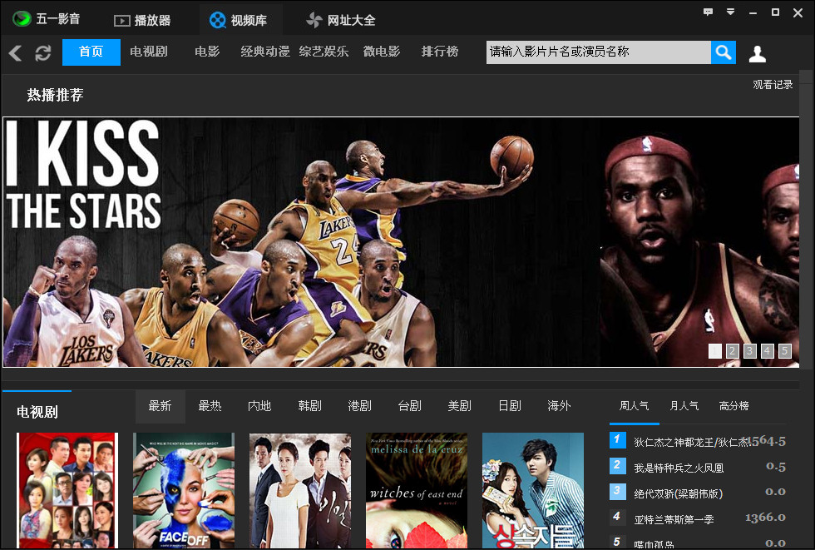Select the 最新 TV filter tab
Viewport: 815px width, 550px height.
[x=160, y=406]
